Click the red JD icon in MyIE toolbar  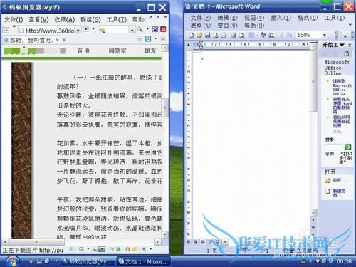pos(163,29)
